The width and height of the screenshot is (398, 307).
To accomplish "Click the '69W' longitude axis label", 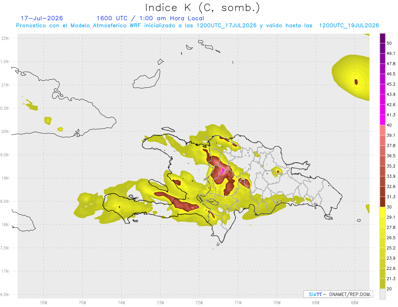I will [316, 303].
